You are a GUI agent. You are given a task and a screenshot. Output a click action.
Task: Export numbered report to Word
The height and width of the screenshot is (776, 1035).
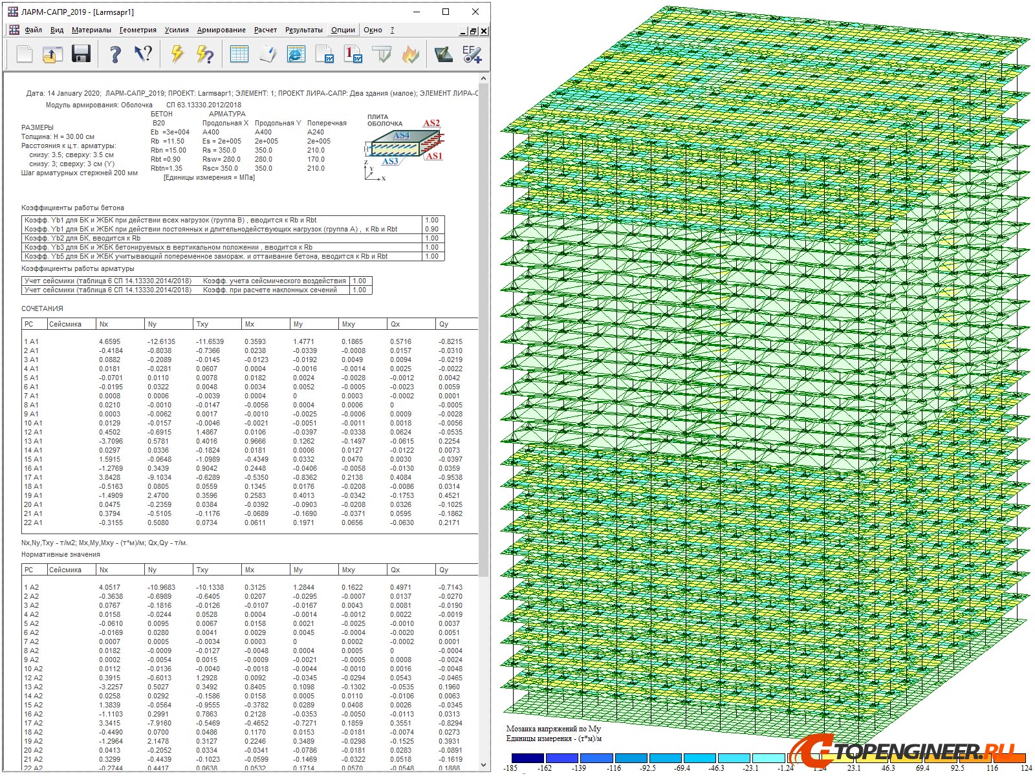(353, 54)
